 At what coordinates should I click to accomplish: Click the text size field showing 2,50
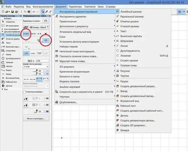tap(42, 61)
